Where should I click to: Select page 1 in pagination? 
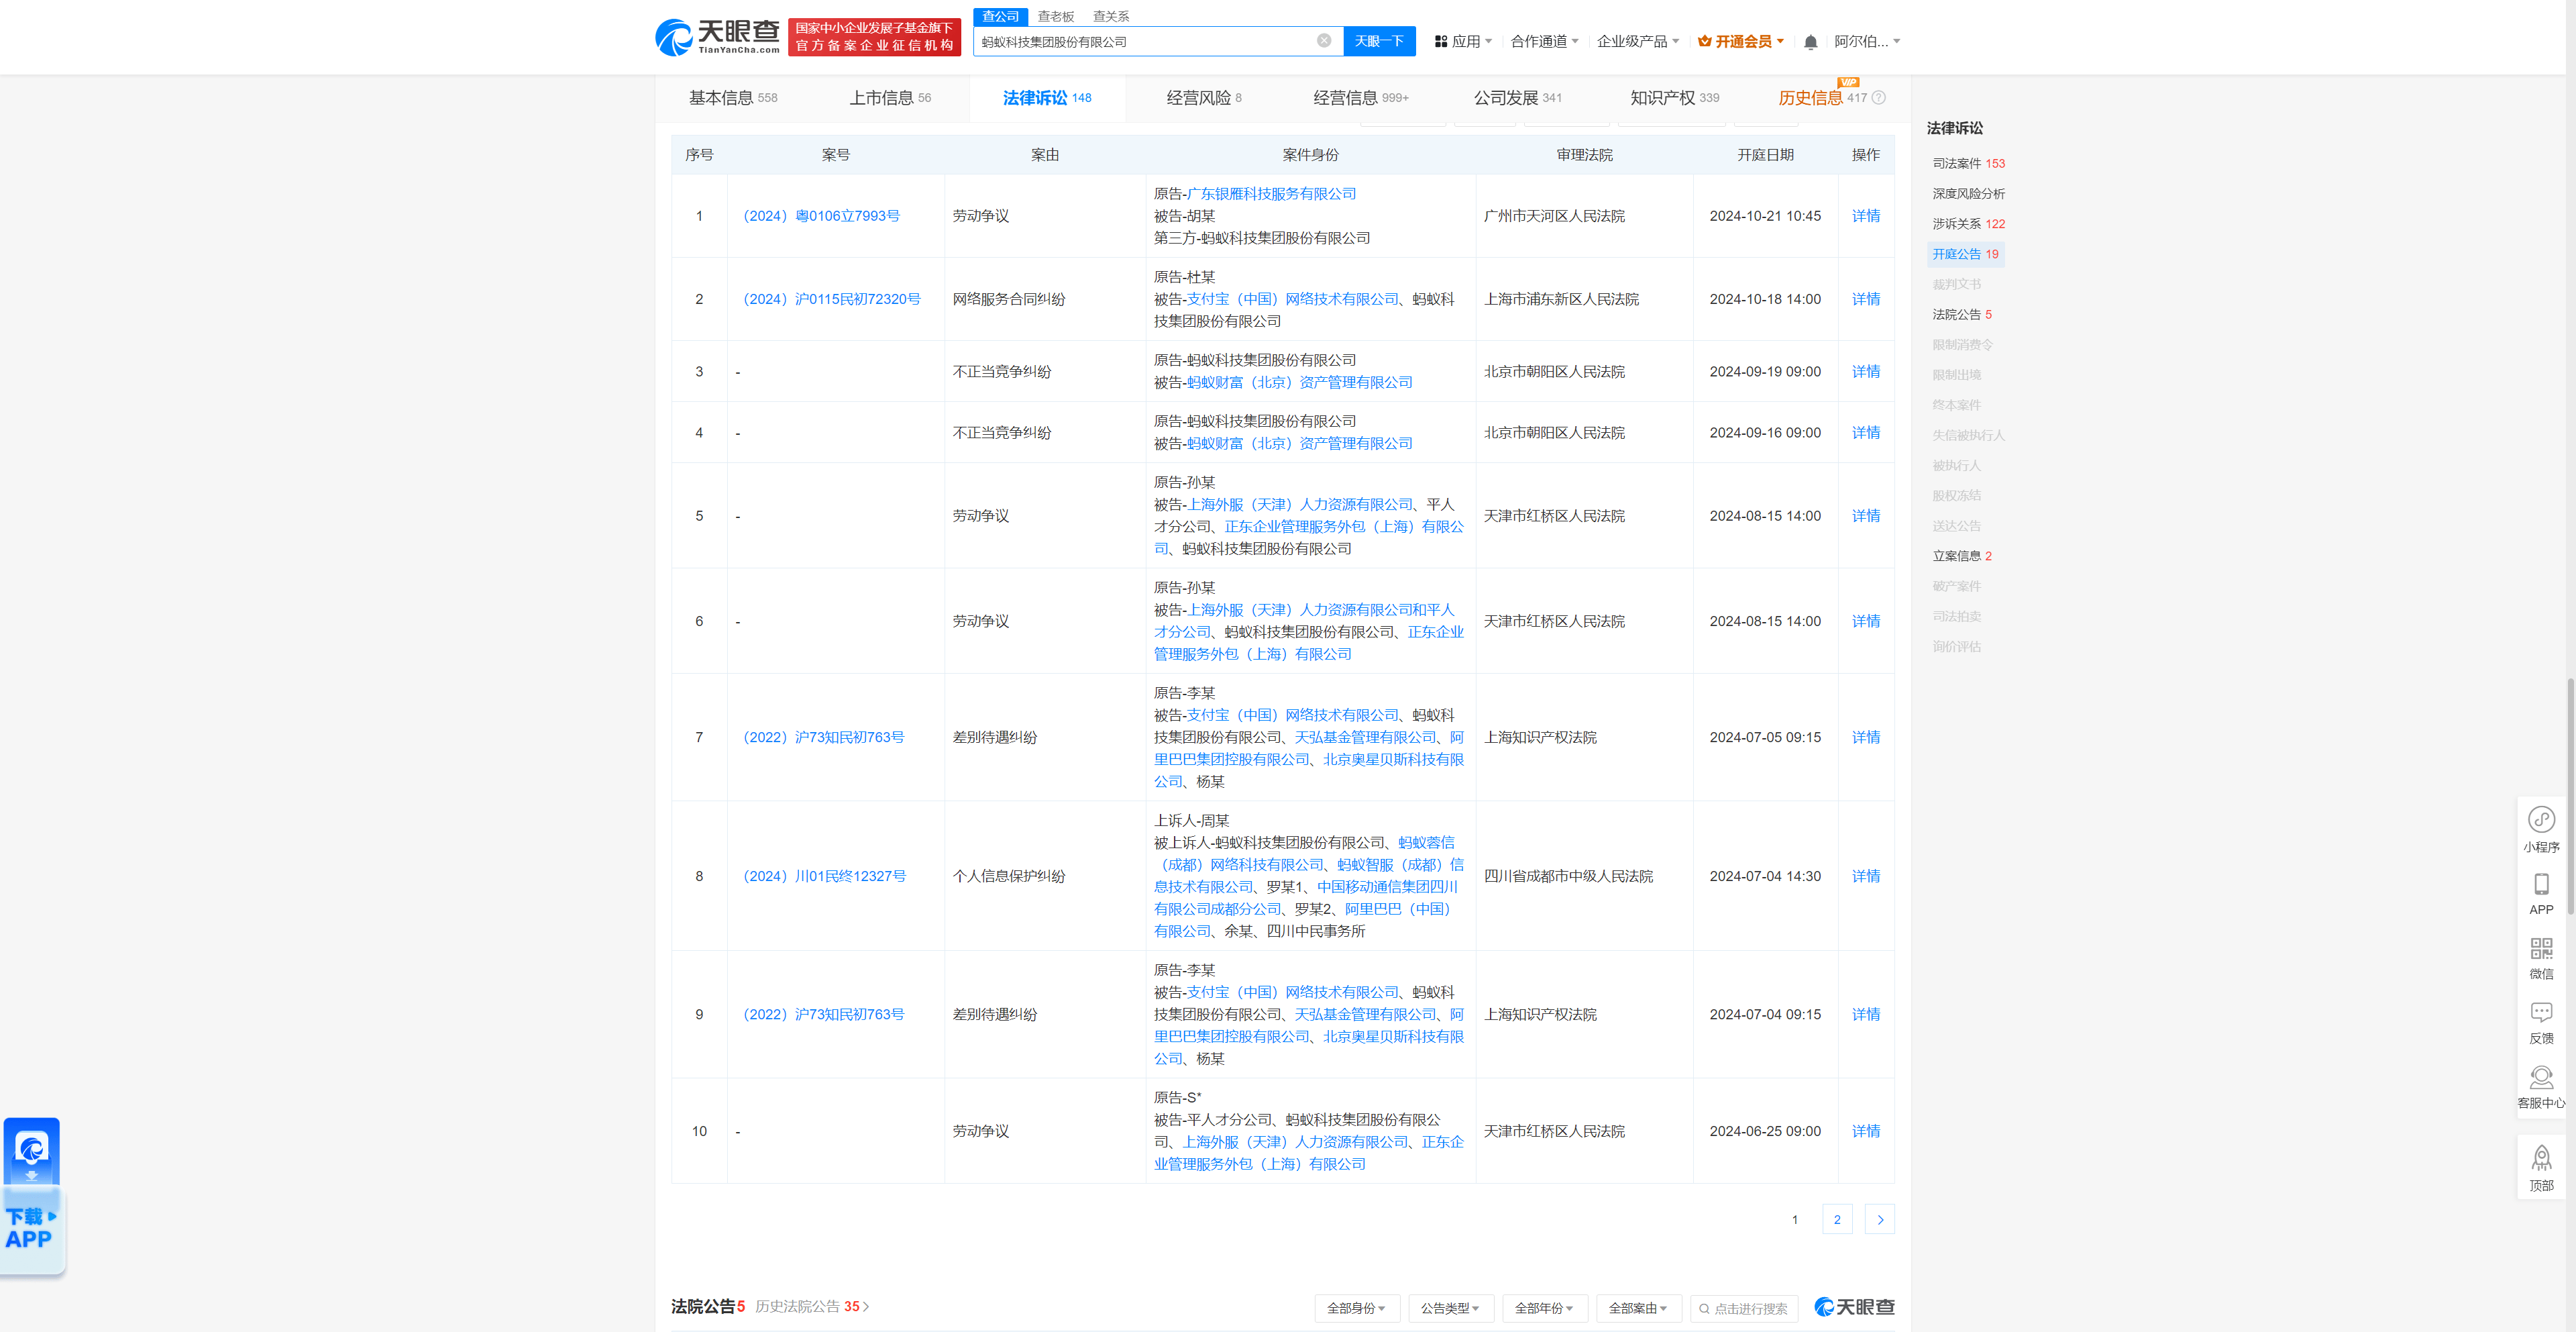(1795, 1219)
